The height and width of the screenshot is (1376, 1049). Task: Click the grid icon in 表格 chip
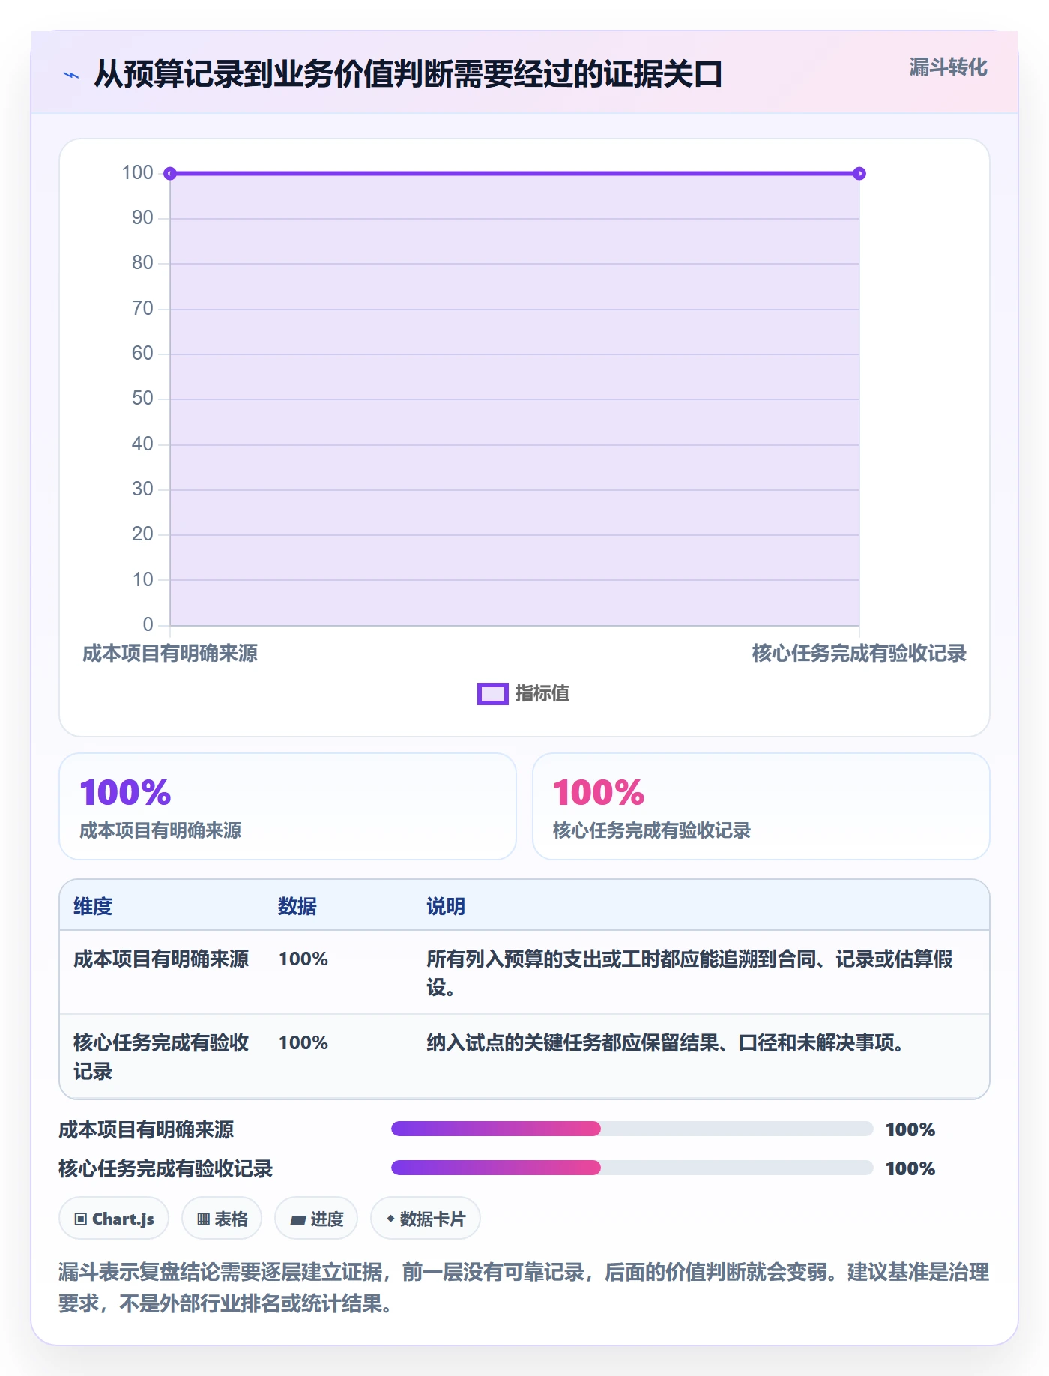(203, 1219)
